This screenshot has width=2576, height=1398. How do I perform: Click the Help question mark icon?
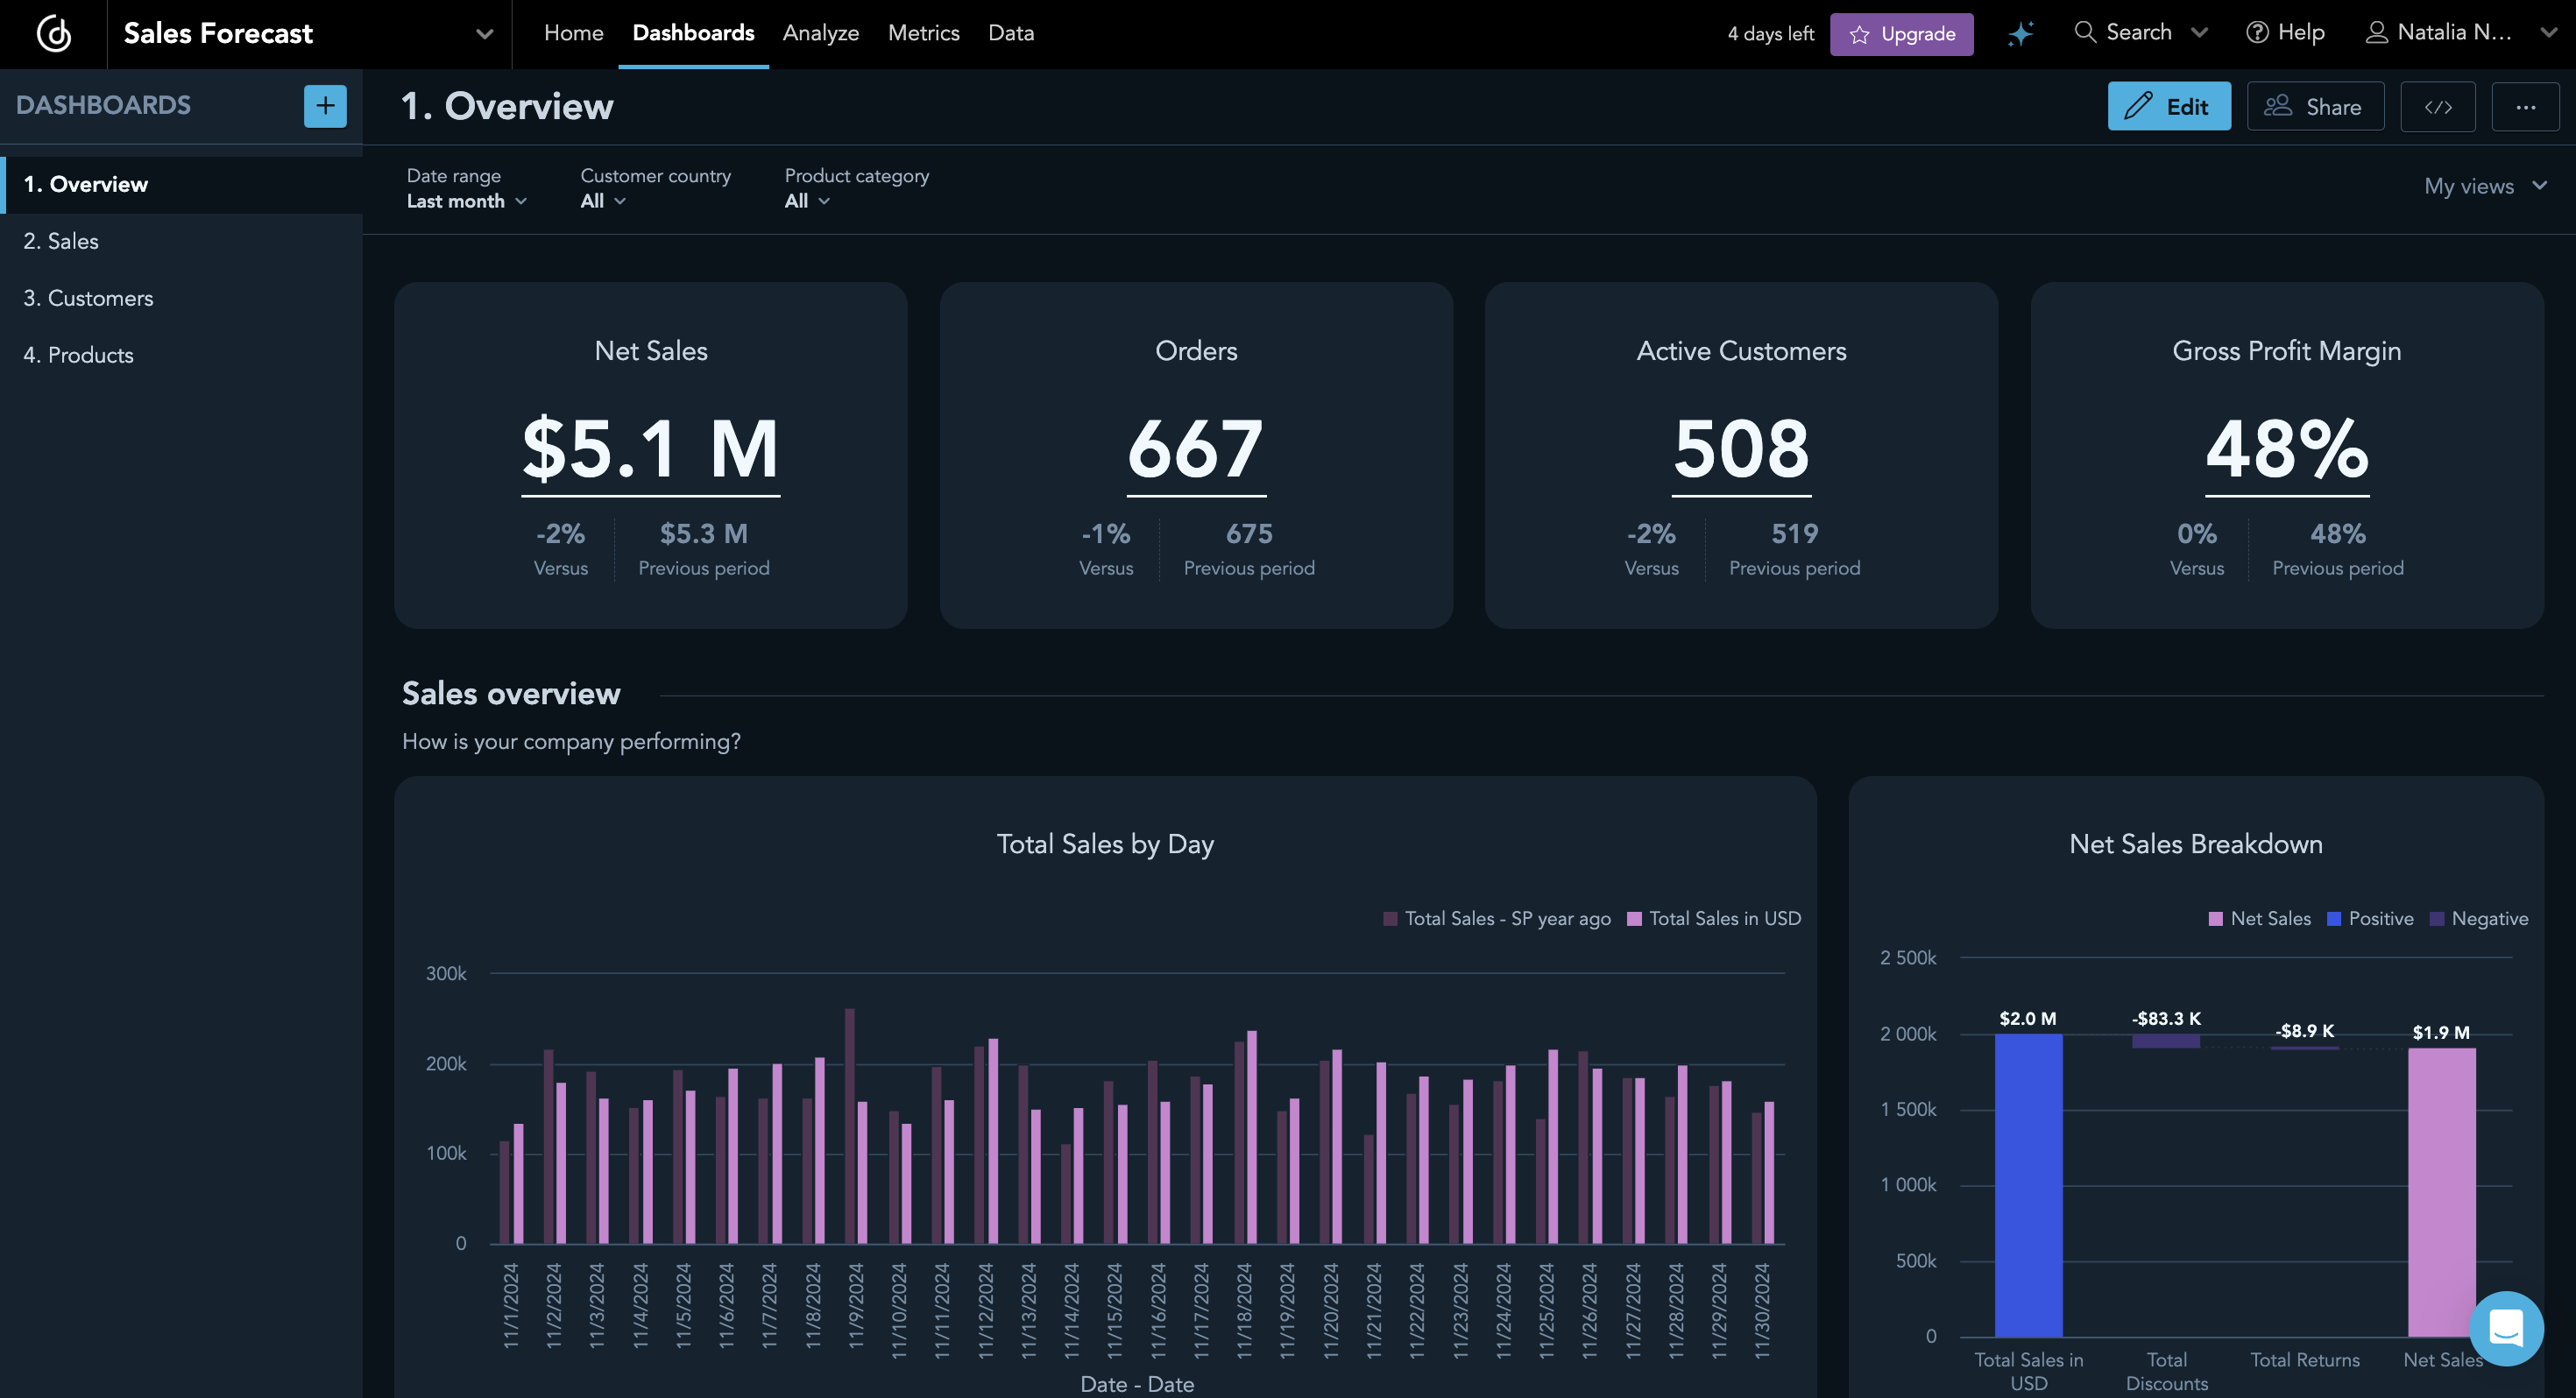pos(2257,33)
